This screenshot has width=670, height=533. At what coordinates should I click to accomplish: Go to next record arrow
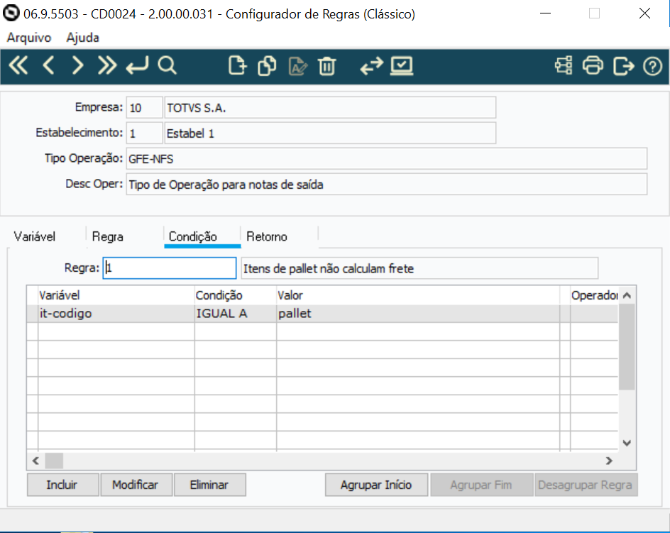point(77,66)
